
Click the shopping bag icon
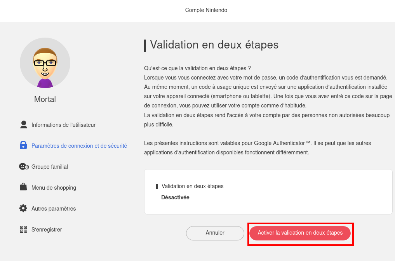(23, 187)
